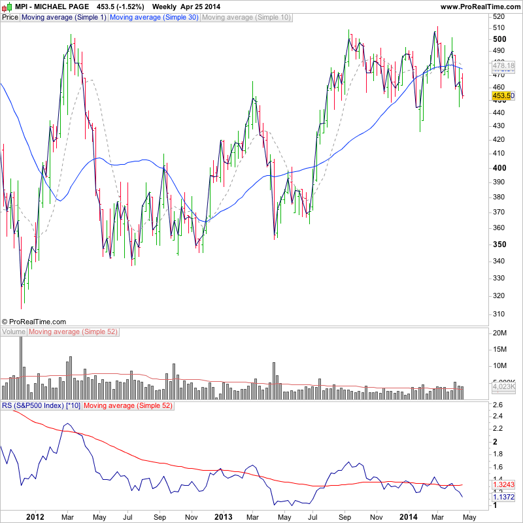
Task: Click the 310 price axis label
Action: pos(499,314)
